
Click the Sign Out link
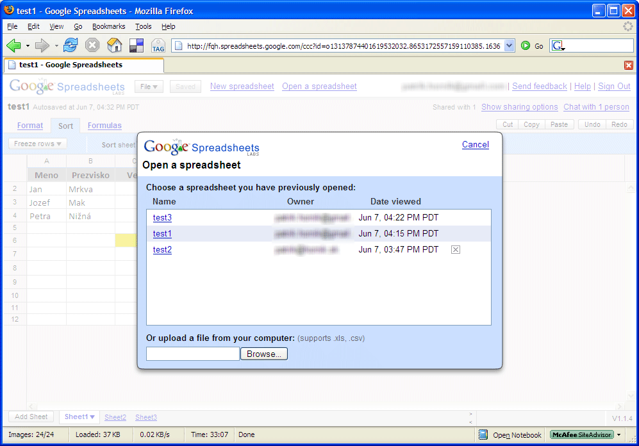[614, 87]
